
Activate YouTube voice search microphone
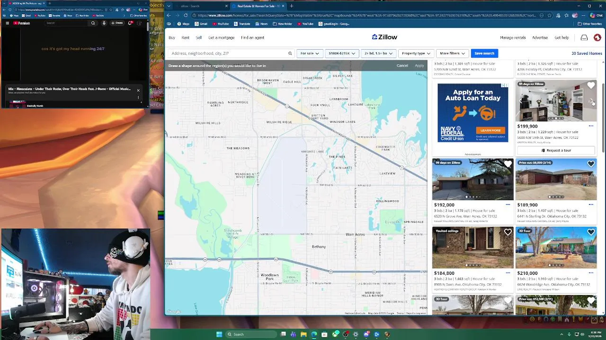point(104,23)
